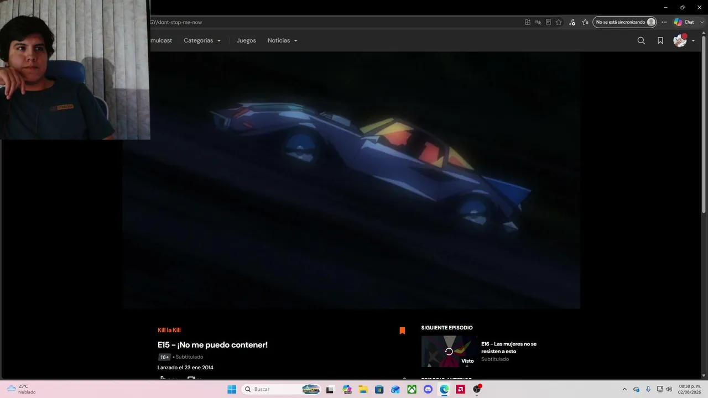
Task: Switch to Microsoft Edge on taskbar
Action: [x=444, y=389]
